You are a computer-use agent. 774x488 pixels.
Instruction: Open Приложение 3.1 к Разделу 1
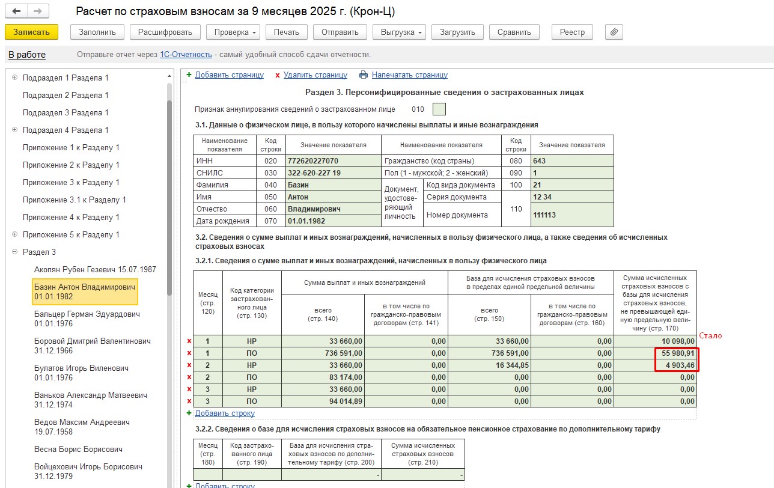click(74, 200)
